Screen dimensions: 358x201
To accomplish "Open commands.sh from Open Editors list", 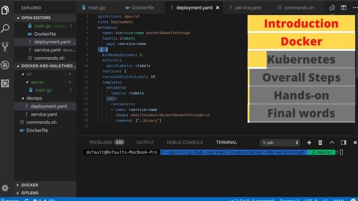I will pos(45,58).
